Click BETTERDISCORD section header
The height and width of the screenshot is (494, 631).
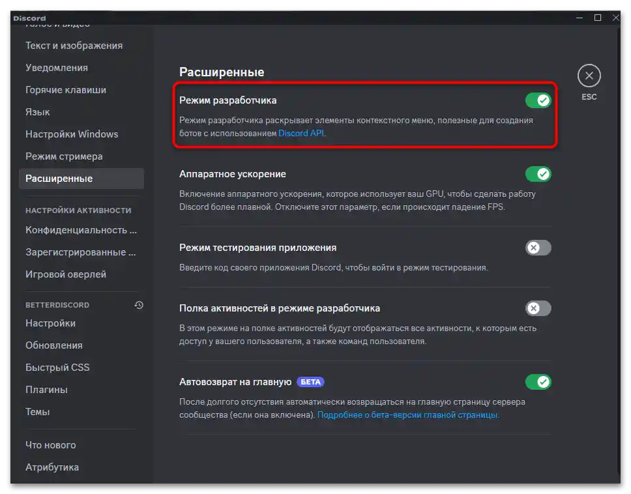point(57,305)
